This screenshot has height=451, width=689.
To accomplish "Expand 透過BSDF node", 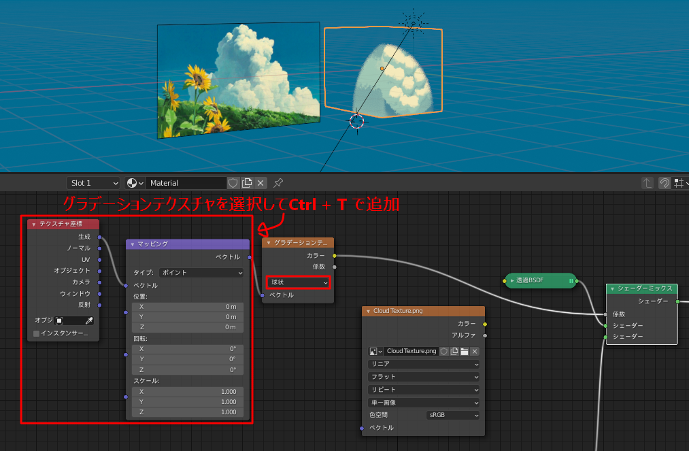I will click(x=512, y=280).
